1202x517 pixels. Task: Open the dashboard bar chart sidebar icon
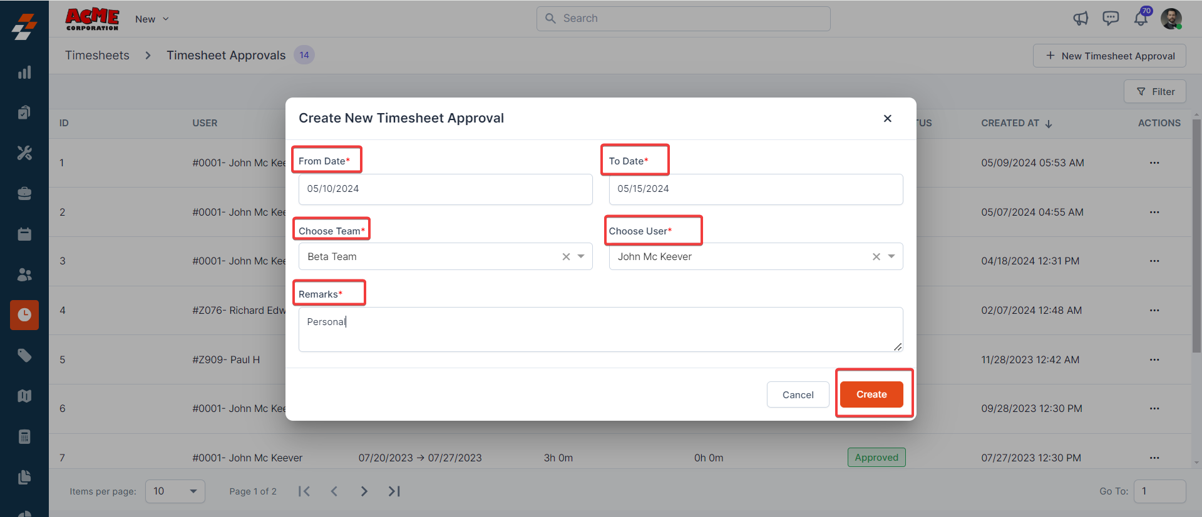(24, 73)
